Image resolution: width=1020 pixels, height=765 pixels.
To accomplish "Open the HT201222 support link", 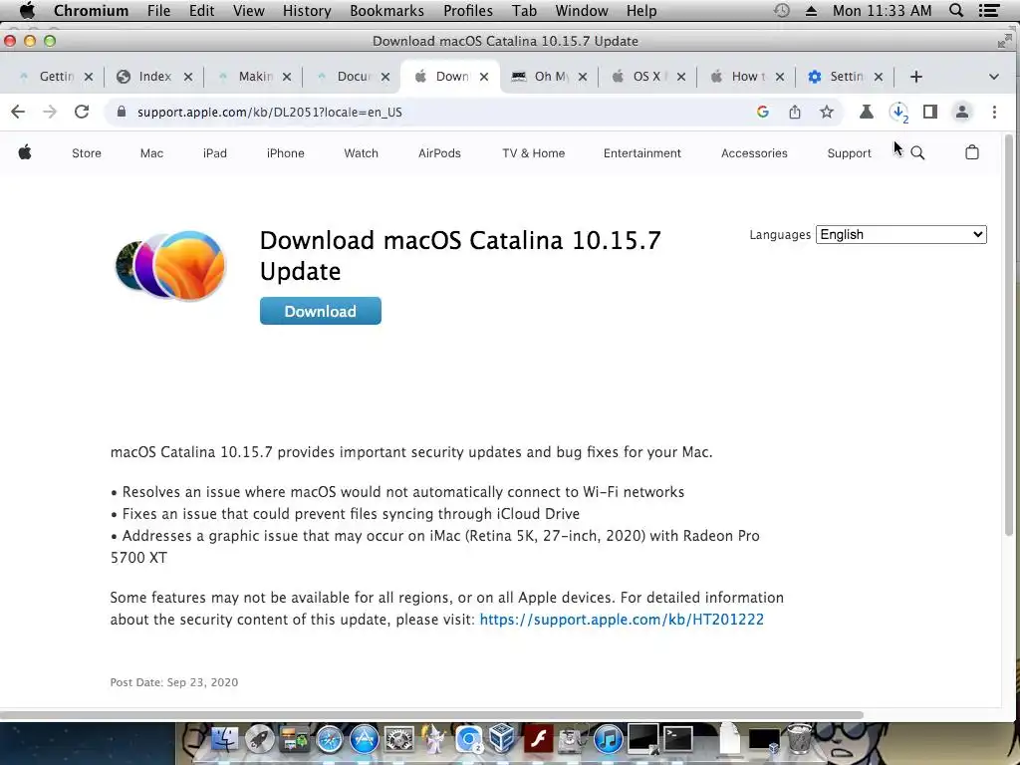I will point(622,620).
